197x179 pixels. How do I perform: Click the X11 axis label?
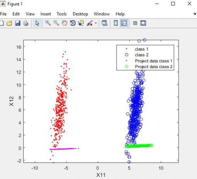pos(101,175)
